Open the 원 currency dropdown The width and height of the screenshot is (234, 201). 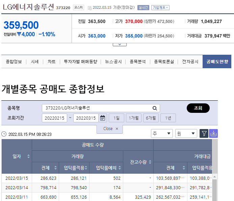186,133
